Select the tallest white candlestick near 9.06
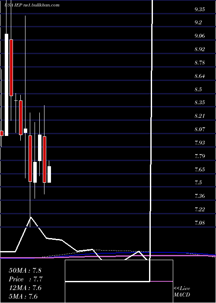Viewport: 216px width, 303px height. coord(6,85)
